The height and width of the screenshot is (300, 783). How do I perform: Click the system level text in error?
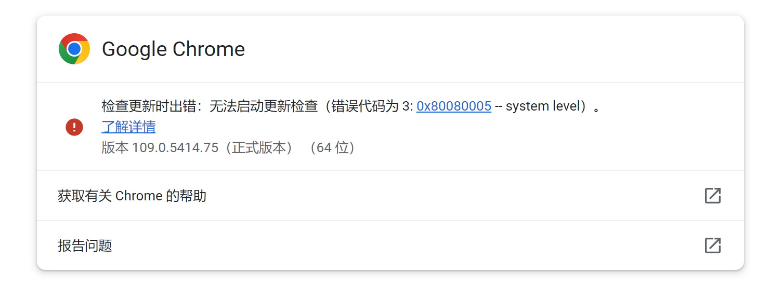(x=543, y=106)
